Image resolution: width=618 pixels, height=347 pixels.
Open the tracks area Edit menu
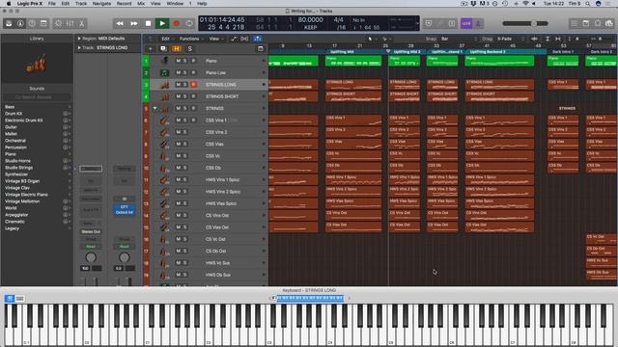tap(167, 39)
